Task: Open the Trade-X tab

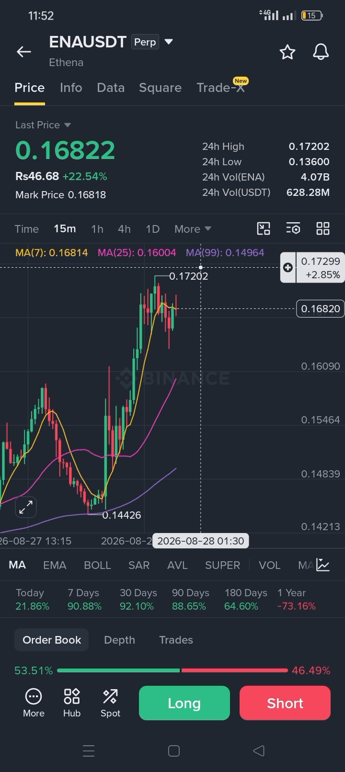Action: 221,88
